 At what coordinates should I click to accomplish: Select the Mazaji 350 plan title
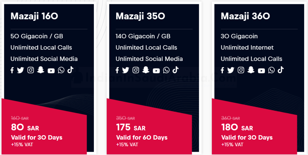click(x=140, y=16)
